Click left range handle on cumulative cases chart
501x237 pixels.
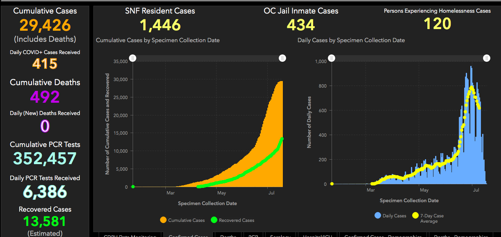(133, 59)
